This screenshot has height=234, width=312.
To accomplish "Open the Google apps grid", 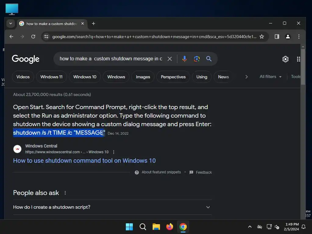I will point(298,59).
